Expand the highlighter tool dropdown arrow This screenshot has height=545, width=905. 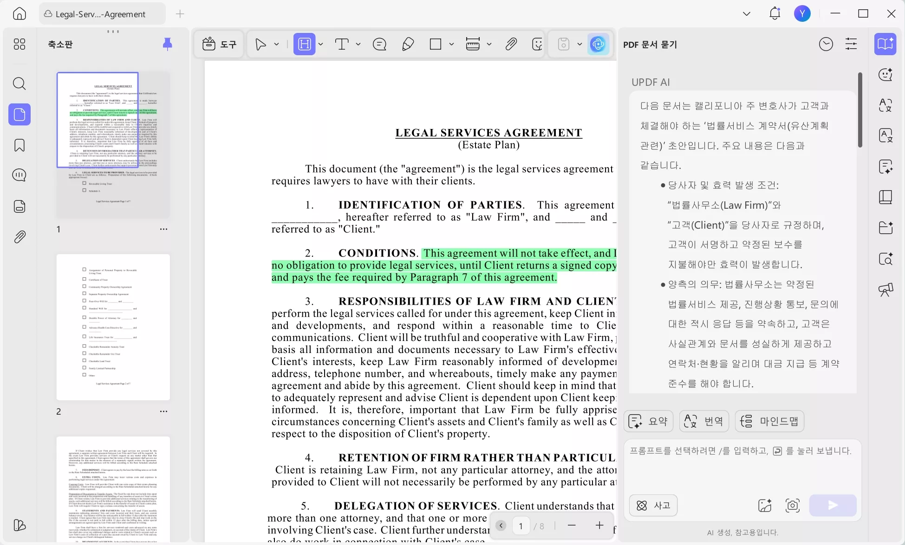click(321, 45)
